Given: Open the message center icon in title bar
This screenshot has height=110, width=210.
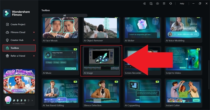Looking at the screenshot, I should pos(151,4).
